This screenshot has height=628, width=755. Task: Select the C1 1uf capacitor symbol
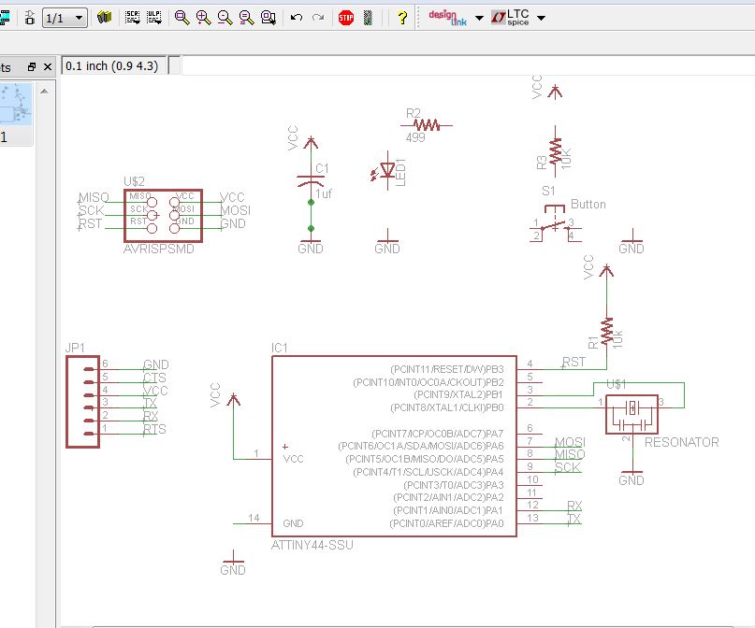click(x=311, y=181)
